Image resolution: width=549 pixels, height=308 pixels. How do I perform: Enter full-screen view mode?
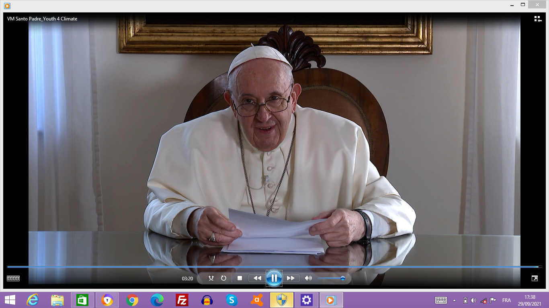pyautogui.click(x=535, y=278)
